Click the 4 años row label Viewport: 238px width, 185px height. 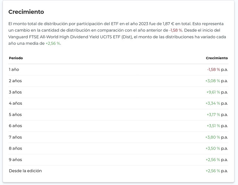point(15,103)
